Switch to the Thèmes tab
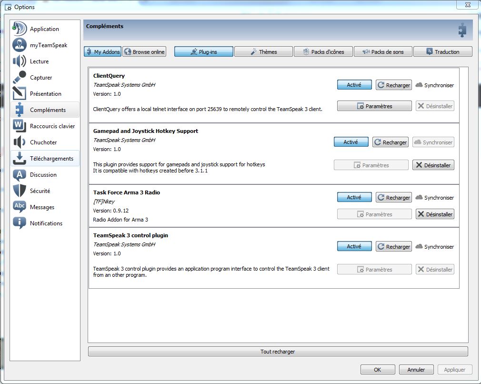The width and height of the screenshot is (481, 384). click(263, 52)
